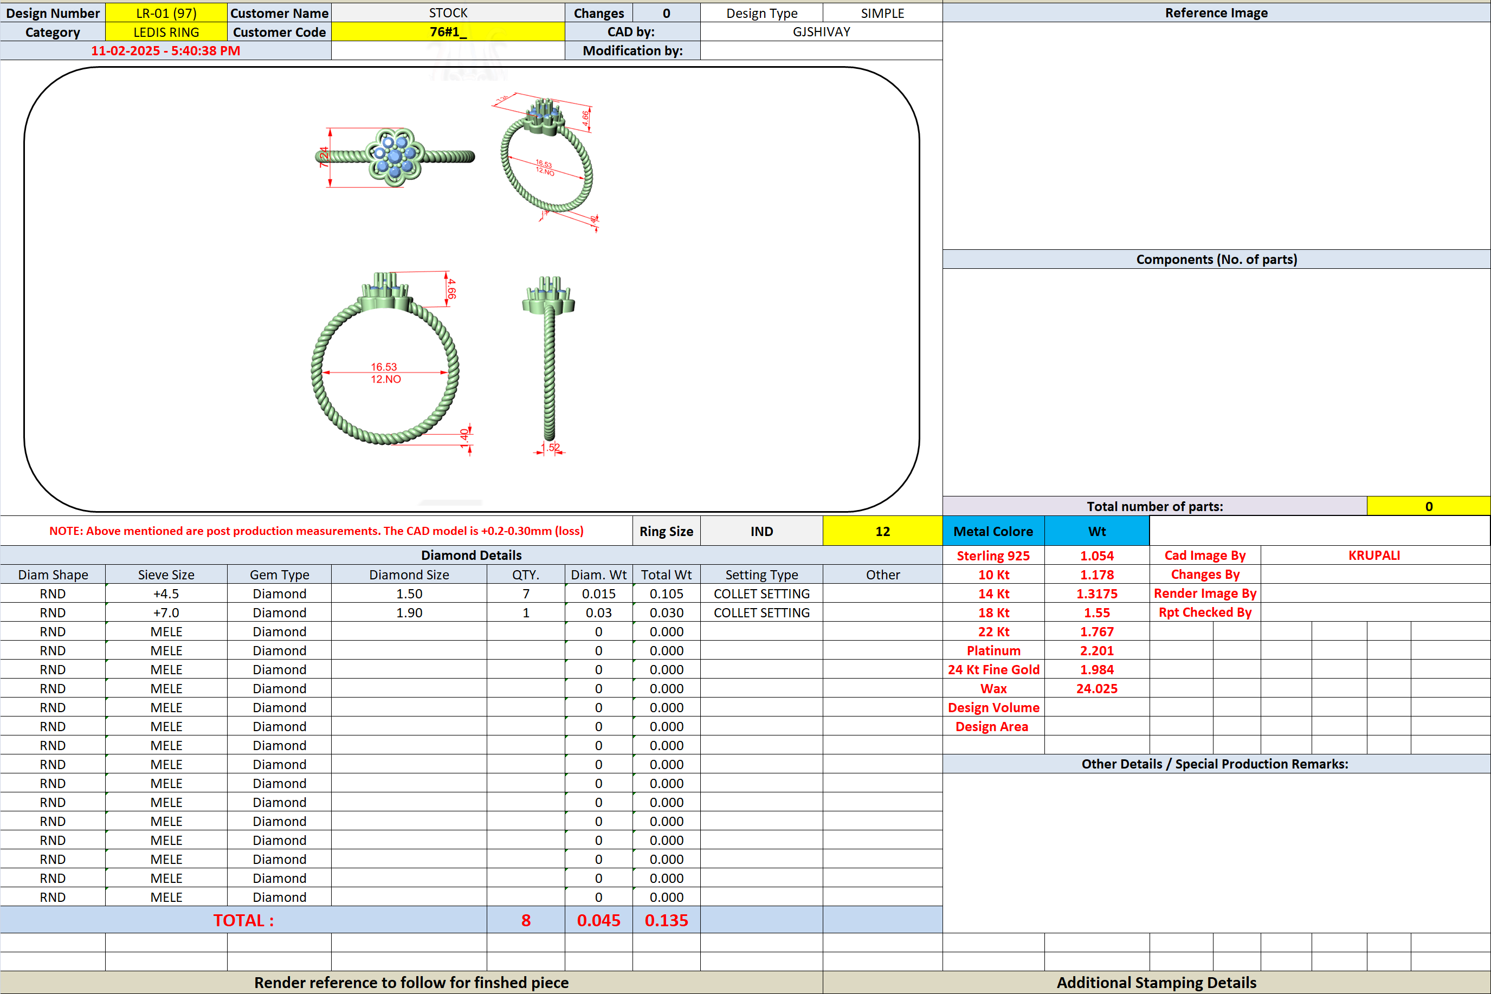
Task: Click the Changes value cell 0
Action: pyautogui.click(x=666, y=12)
